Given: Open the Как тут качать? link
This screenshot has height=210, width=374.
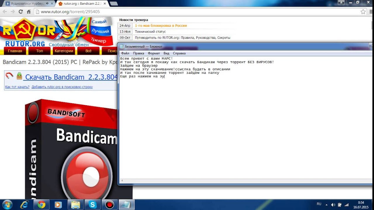Looking at the screenshot, I should [17, 87].
